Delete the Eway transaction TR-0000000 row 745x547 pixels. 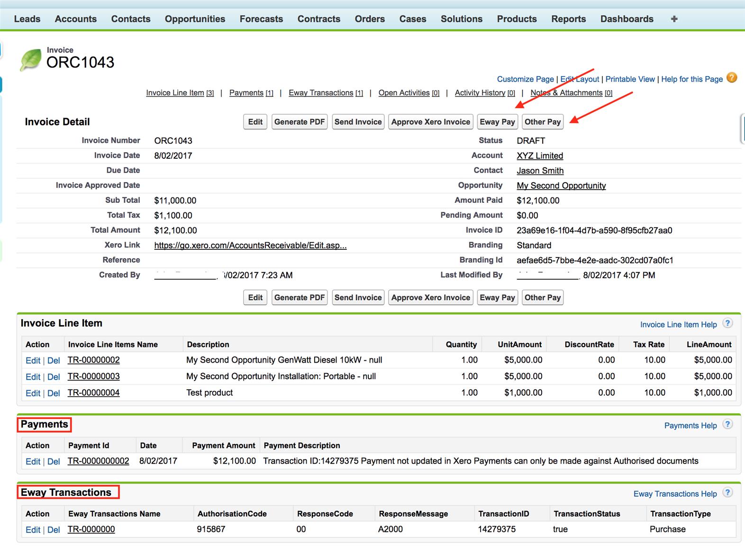point(54,530)
